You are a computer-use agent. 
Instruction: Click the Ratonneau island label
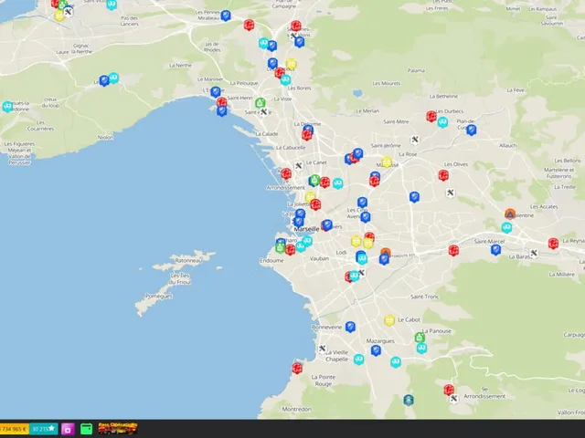(x=188, y=261)
